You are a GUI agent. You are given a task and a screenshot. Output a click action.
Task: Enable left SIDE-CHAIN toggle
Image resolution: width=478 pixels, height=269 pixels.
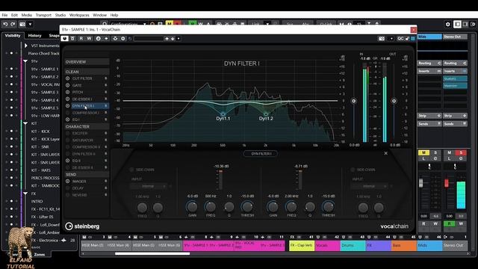pos(131,170)
